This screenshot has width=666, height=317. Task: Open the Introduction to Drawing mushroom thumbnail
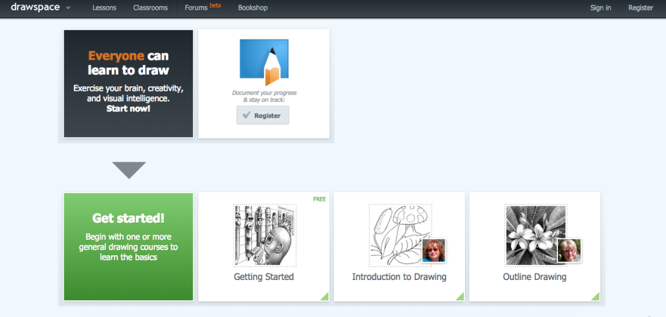point(400,235)
